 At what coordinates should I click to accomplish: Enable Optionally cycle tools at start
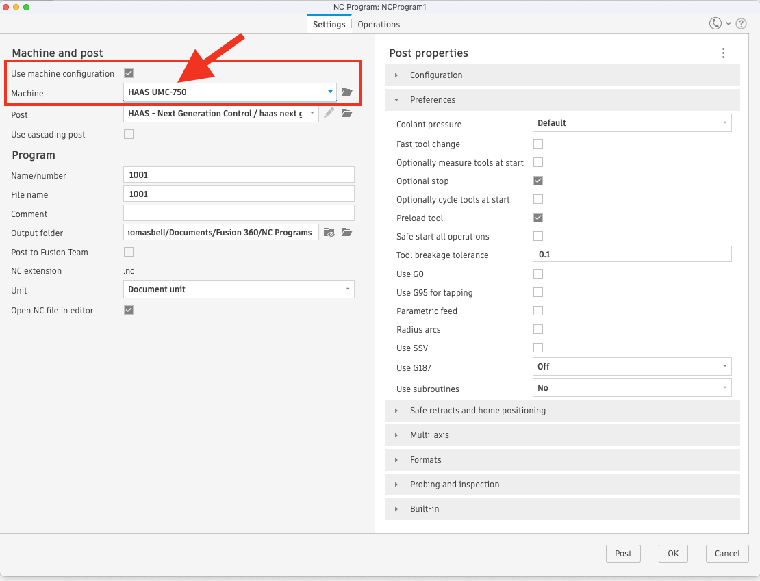coord(538,199)
